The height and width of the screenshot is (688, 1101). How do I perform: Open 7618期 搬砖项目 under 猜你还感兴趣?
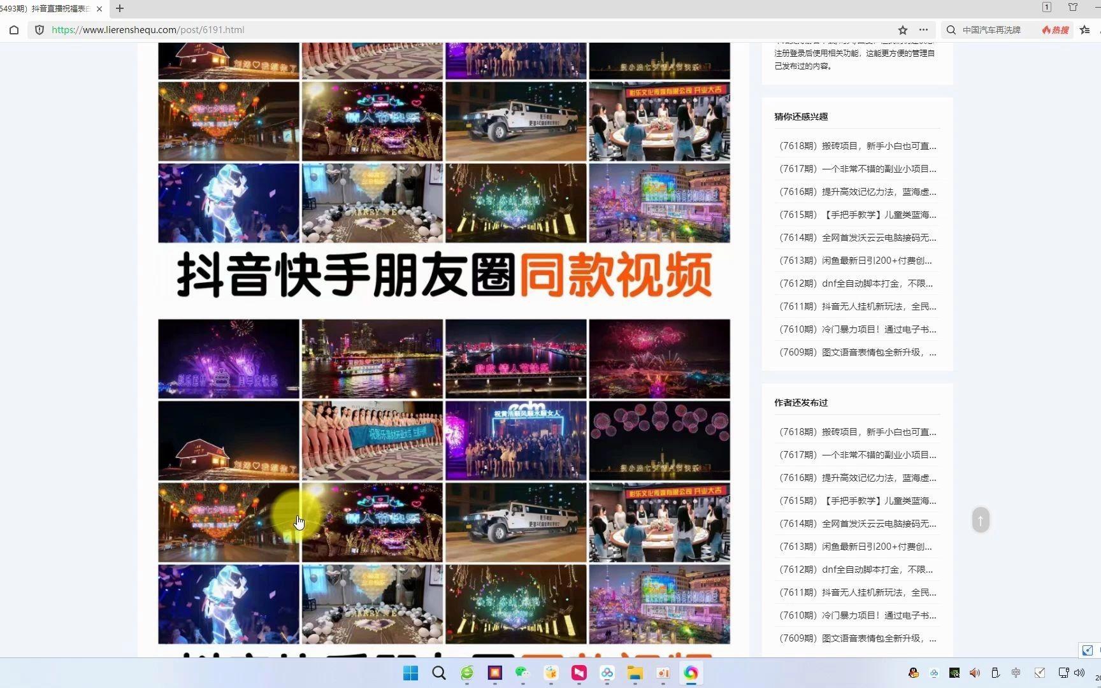(x=858, y=146)
